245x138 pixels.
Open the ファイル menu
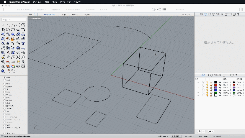point(37,2)
